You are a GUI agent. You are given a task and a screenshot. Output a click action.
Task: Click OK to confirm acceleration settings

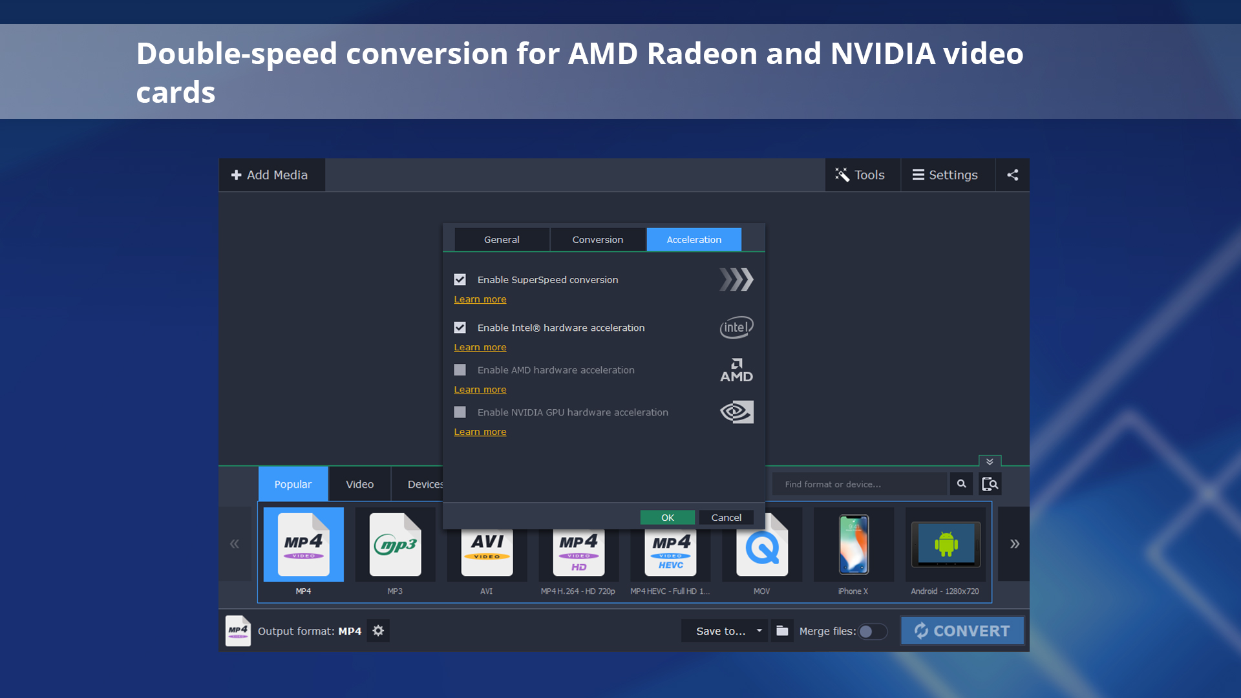click(x=668, y=517)
